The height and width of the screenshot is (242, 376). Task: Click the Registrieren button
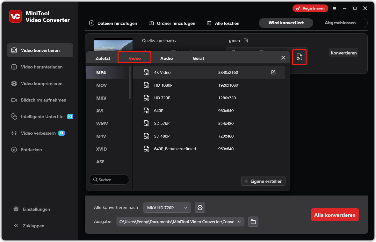pos(310,8)
